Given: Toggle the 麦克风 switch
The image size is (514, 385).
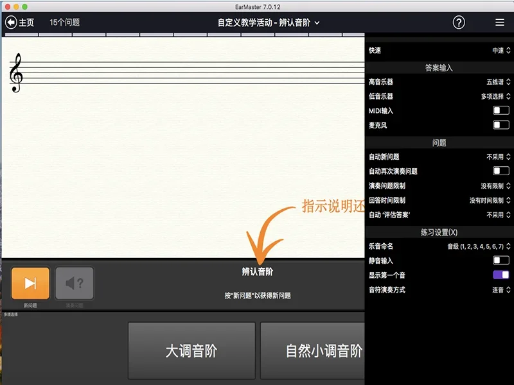Looking at the screenshot, I should 501,124.
